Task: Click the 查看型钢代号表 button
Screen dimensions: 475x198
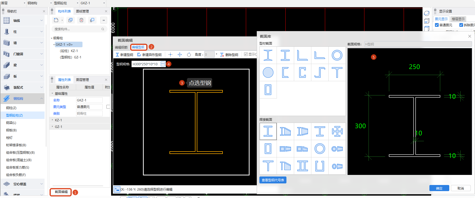Action: tap(273, 180)
